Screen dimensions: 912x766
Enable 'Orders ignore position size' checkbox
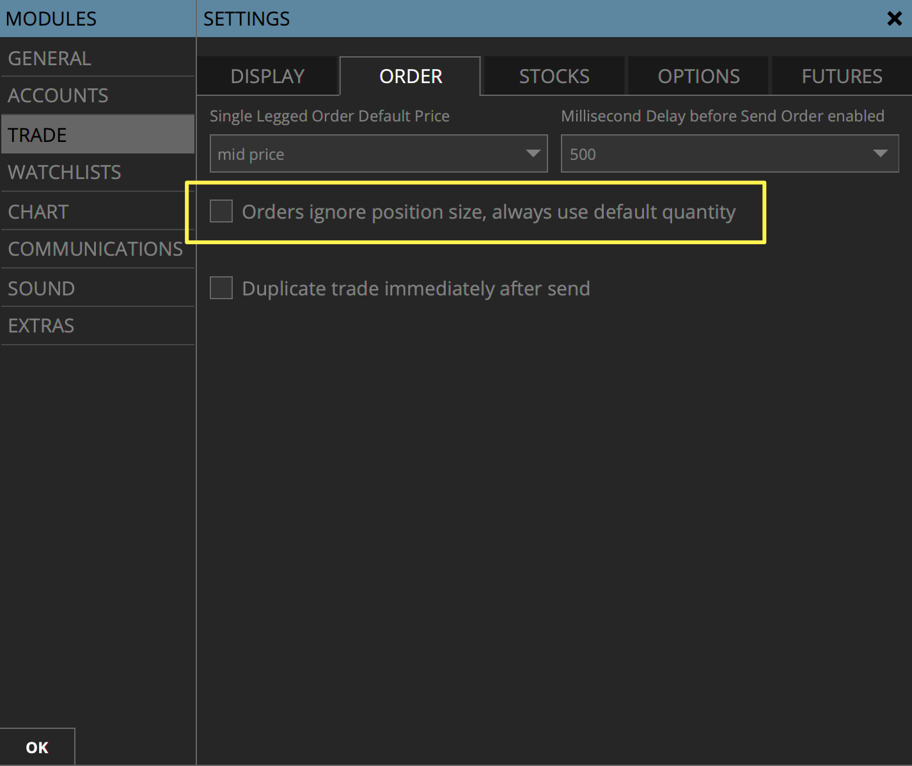tap(221, 211)
